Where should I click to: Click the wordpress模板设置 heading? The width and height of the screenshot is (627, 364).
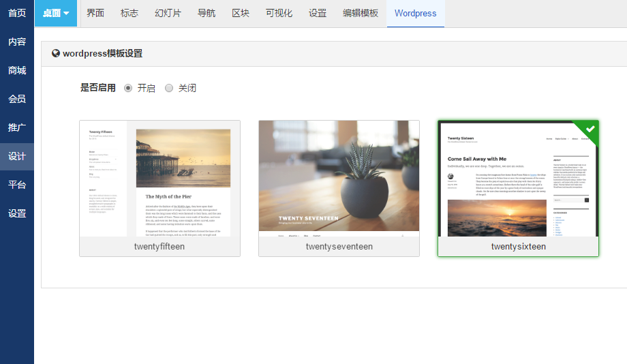(102, 53)
